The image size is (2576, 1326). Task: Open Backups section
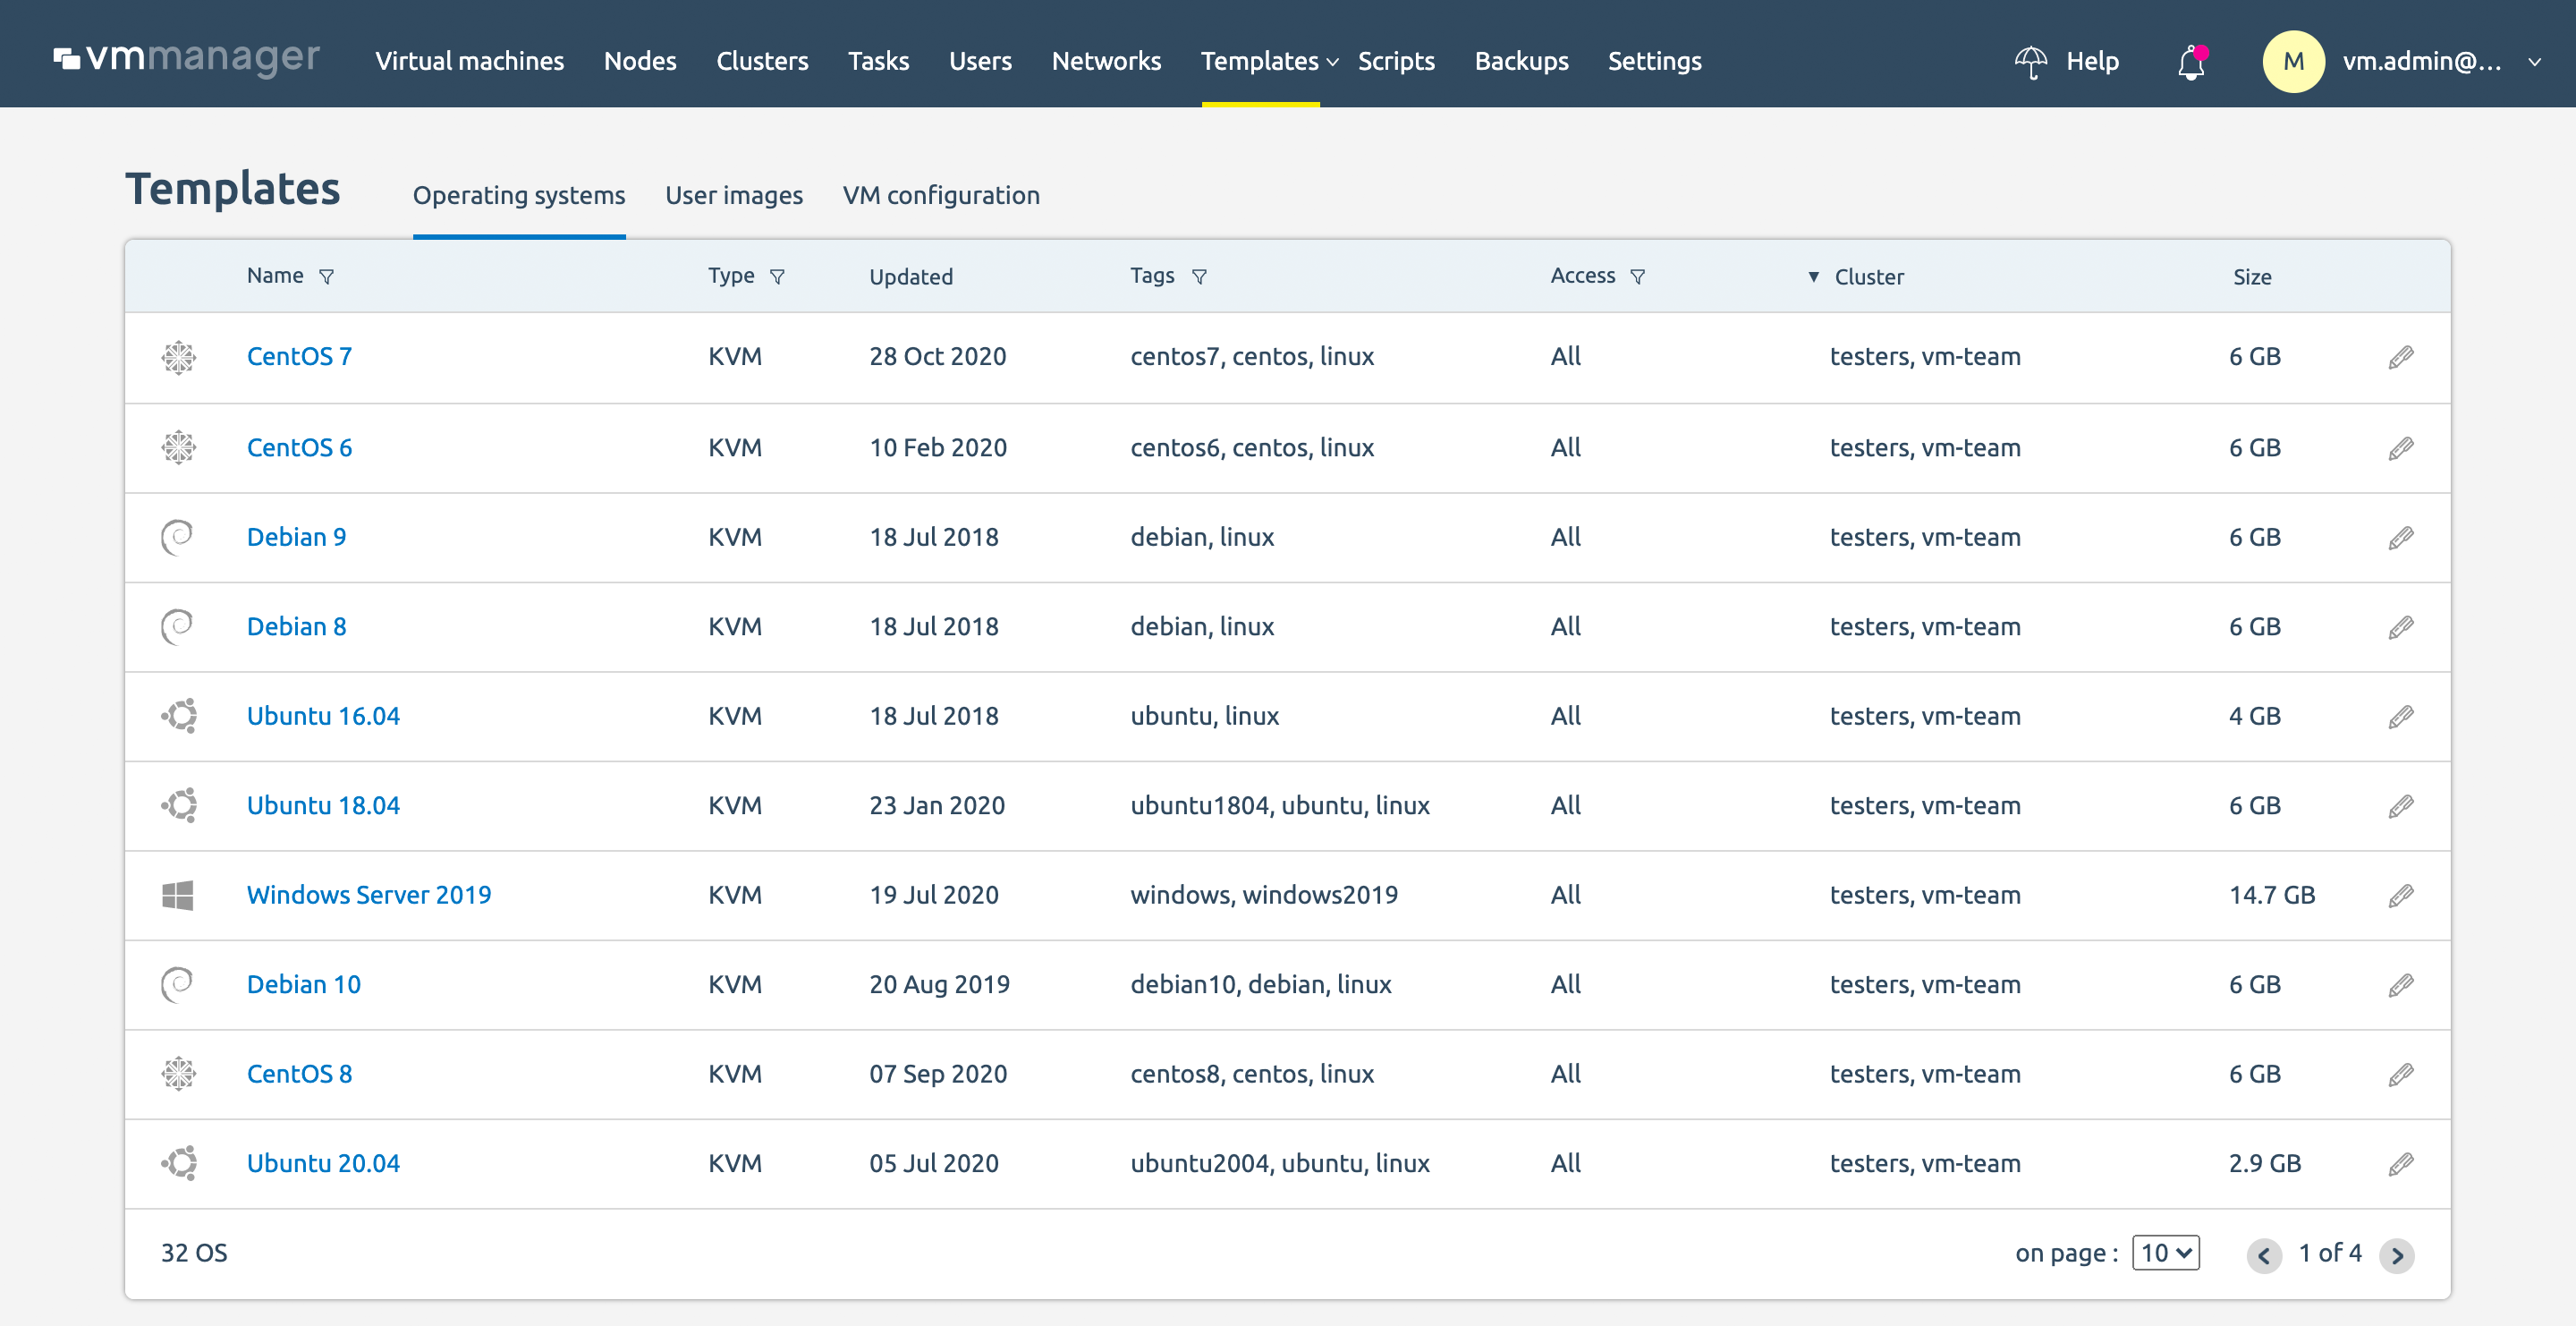(1521, 61)
